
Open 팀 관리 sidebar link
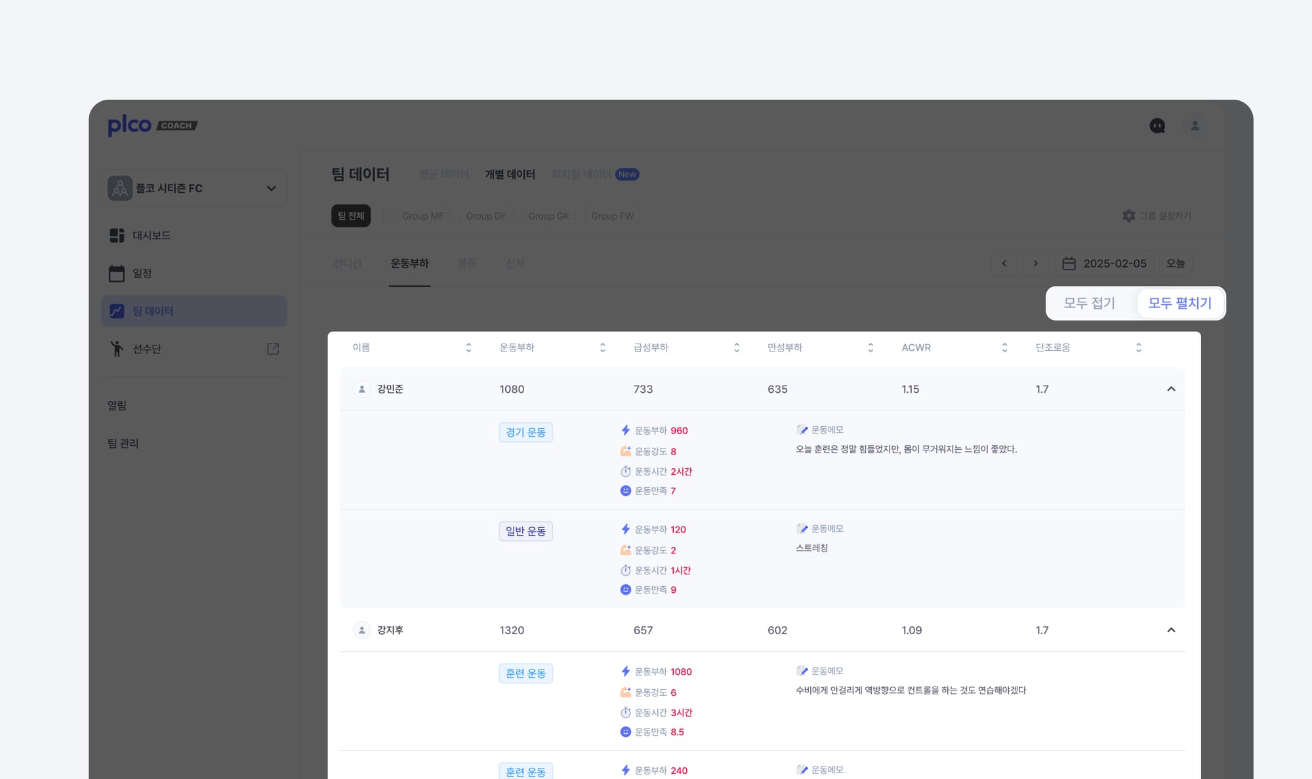coord(123,443)
